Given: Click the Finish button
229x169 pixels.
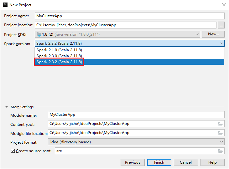Looking at the screenshot, I should point(159,162).
